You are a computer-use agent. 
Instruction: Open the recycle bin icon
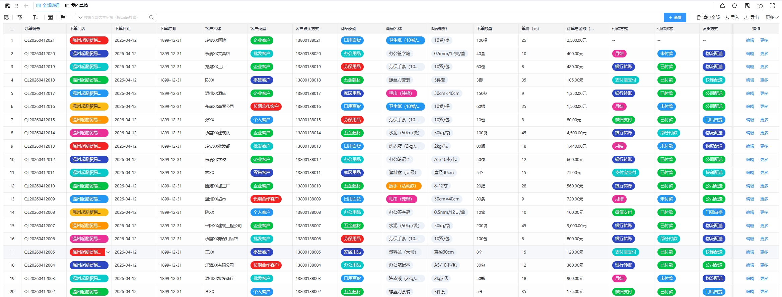[x=722, y=6]
